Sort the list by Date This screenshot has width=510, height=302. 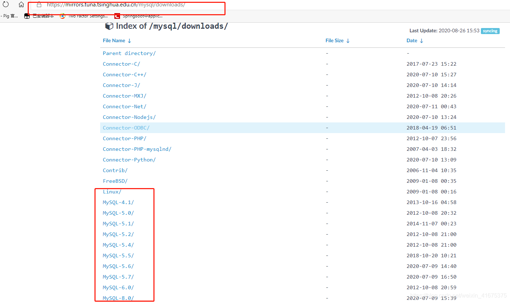tap(414, 41)
